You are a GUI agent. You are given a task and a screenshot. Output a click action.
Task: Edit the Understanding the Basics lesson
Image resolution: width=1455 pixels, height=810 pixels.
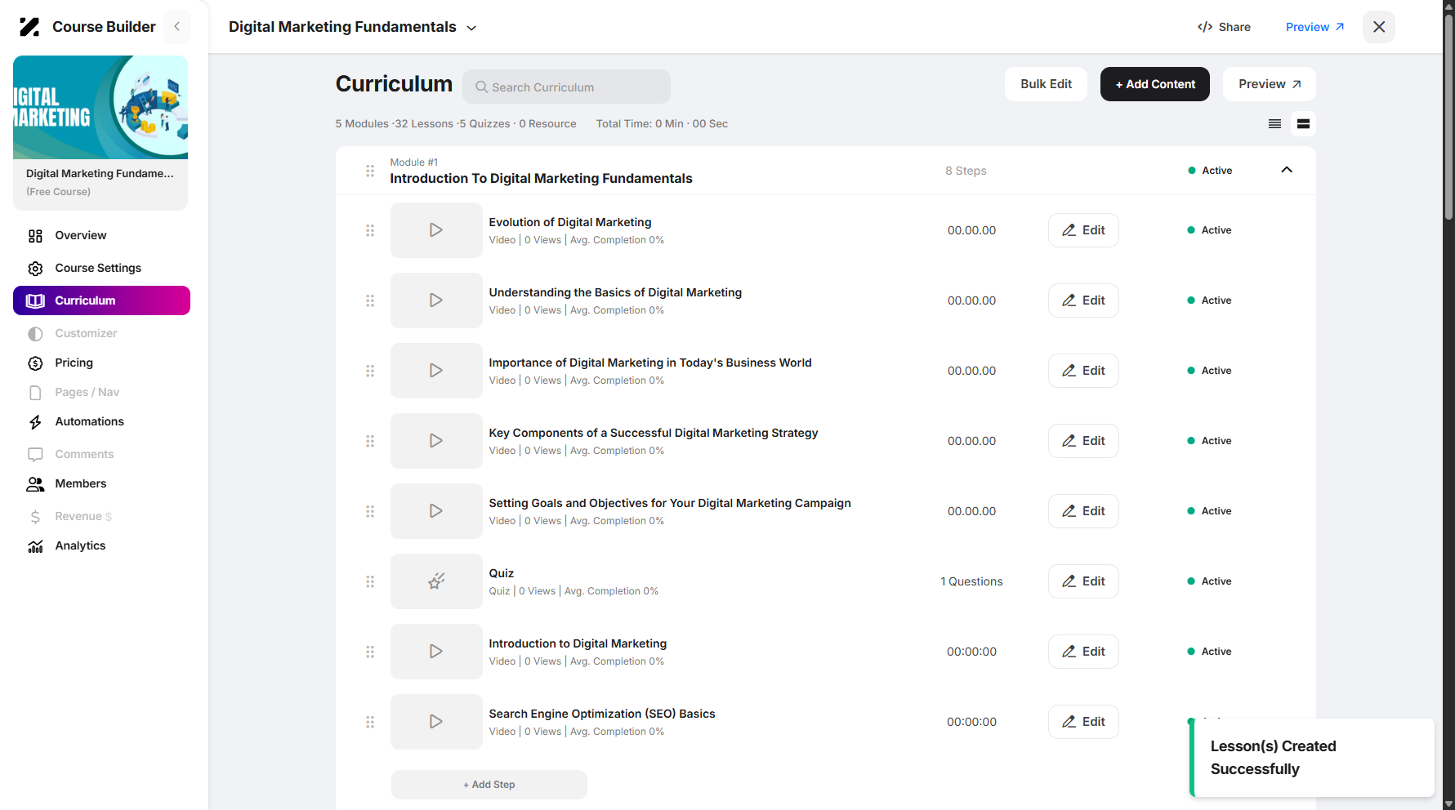(x=1083, y=300)
